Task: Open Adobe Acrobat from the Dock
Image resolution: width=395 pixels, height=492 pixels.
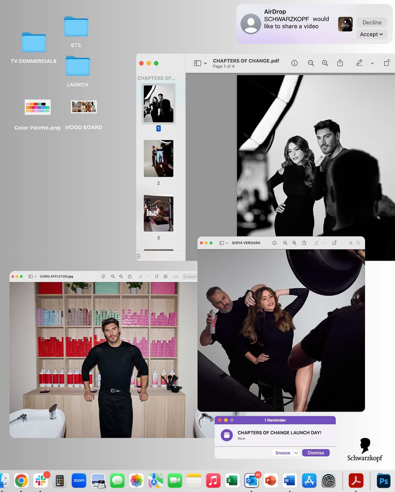Action: (356, 481)
